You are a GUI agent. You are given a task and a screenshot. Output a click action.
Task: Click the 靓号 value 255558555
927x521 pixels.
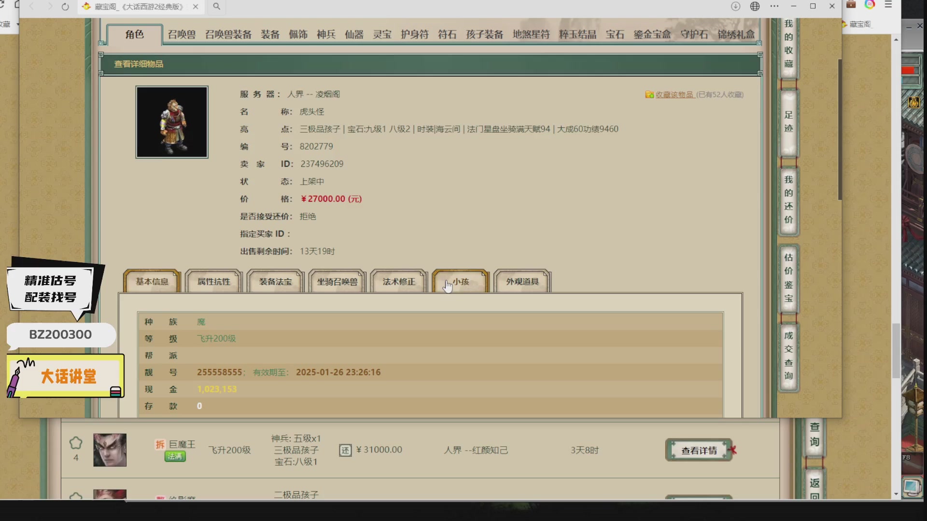tap(220, 372)
